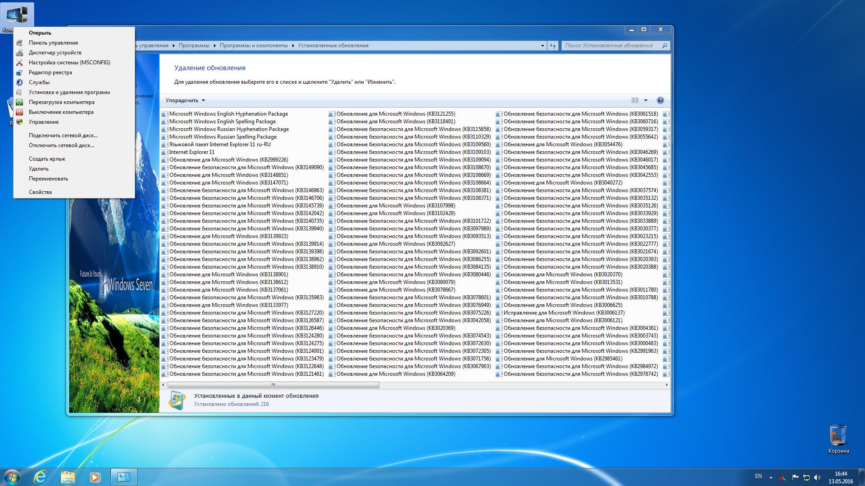
Task: Expand the view options dropdown arrow
Action: [646, 100]
